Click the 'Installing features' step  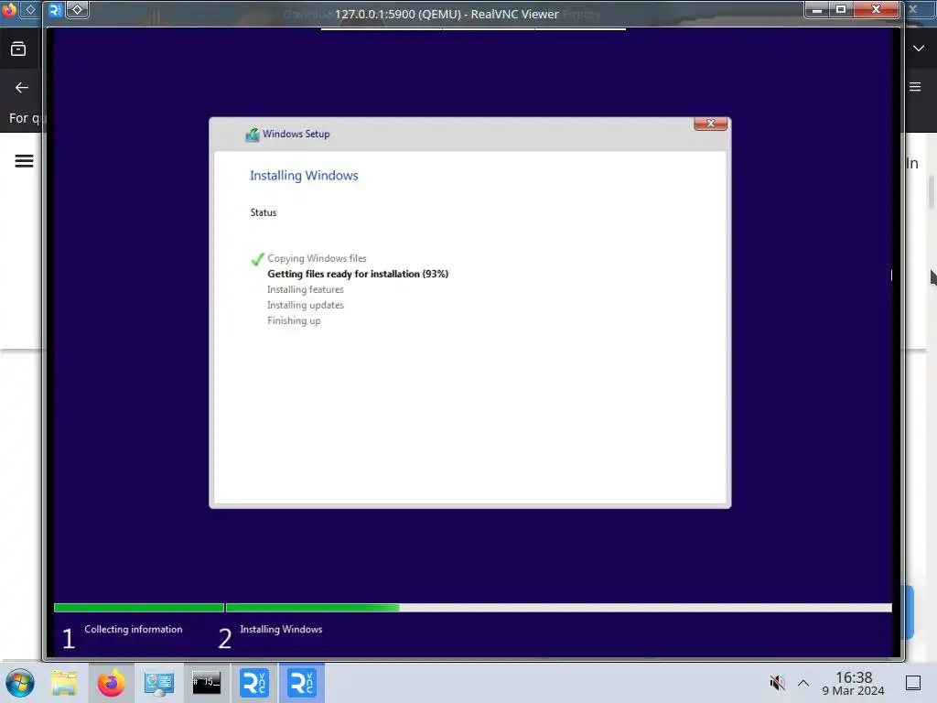306,289
